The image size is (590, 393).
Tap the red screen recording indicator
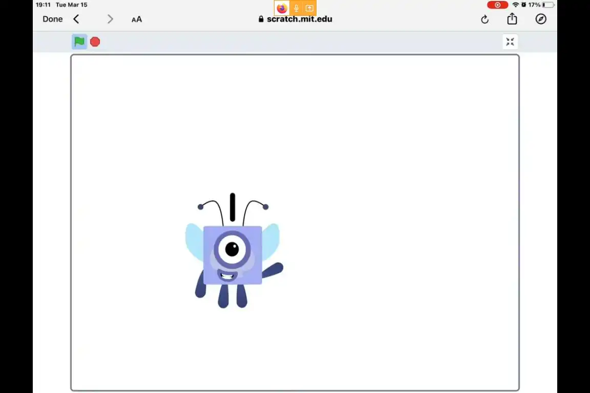497,5
